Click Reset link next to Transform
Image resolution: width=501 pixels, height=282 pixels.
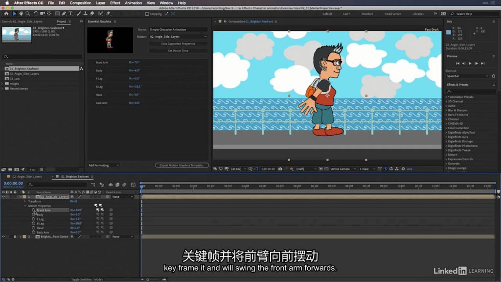pyautogui.click(x=74, y=201)
